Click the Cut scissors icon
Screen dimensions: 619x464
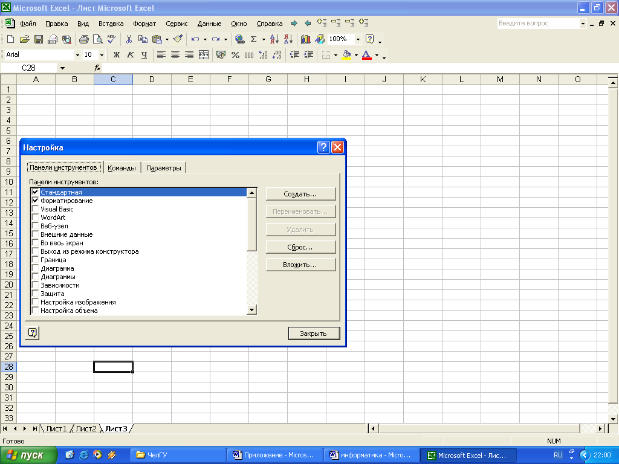point(129,39)
